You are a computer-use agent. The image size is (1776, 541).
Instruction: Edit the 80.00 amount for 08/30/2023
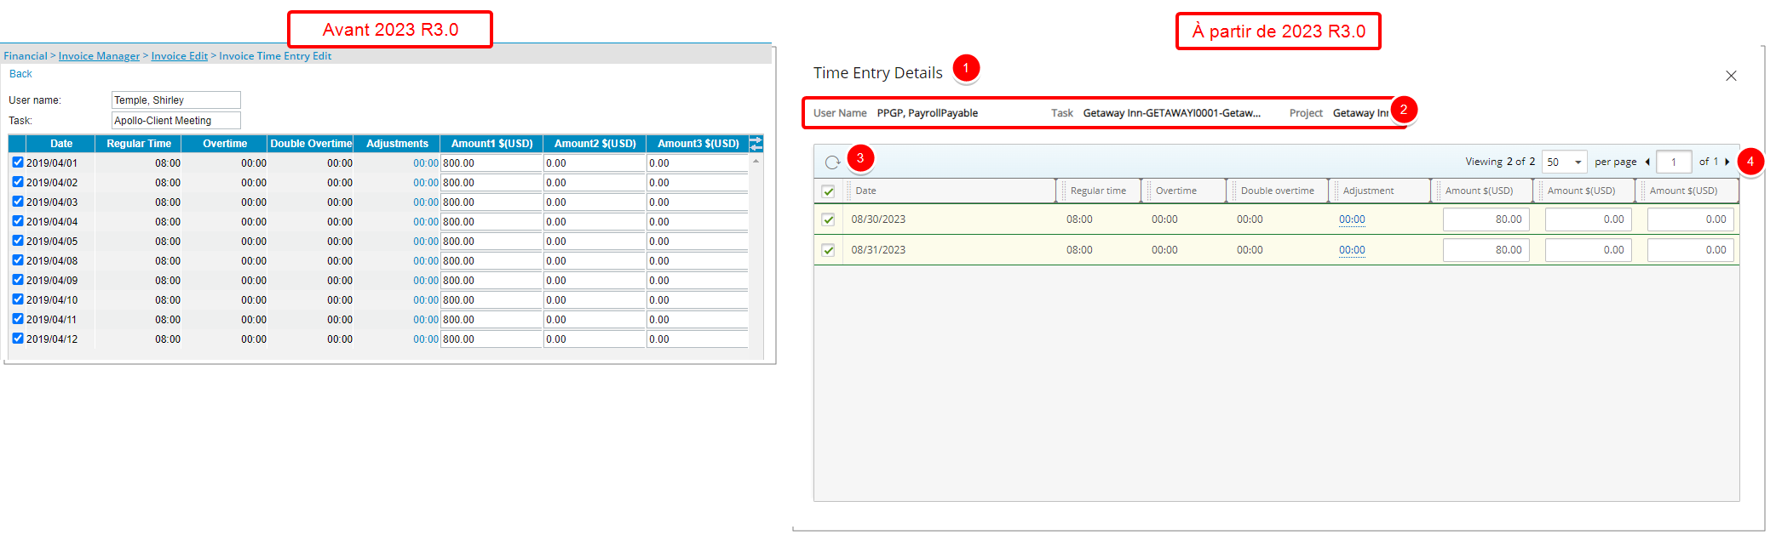[x=1486, y=219]
